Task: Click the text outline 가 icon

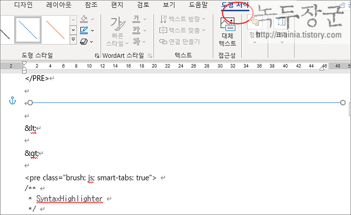Action: [x=136, y=30]
